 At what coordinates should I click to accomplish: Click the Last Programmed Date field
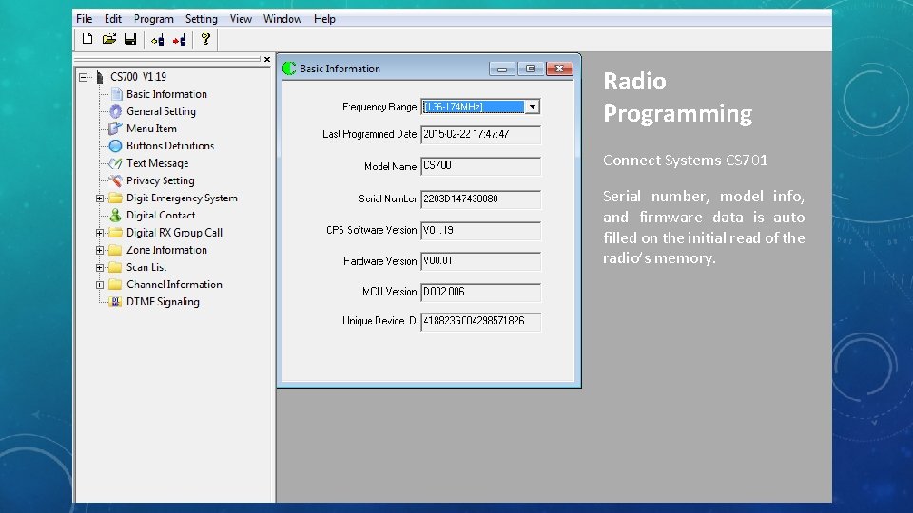click(481, 134)
